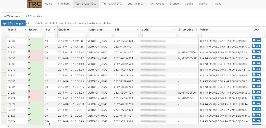Click end time 2017-04-19 10:30:23
The image size is (266, 128).
coord(71,99)
